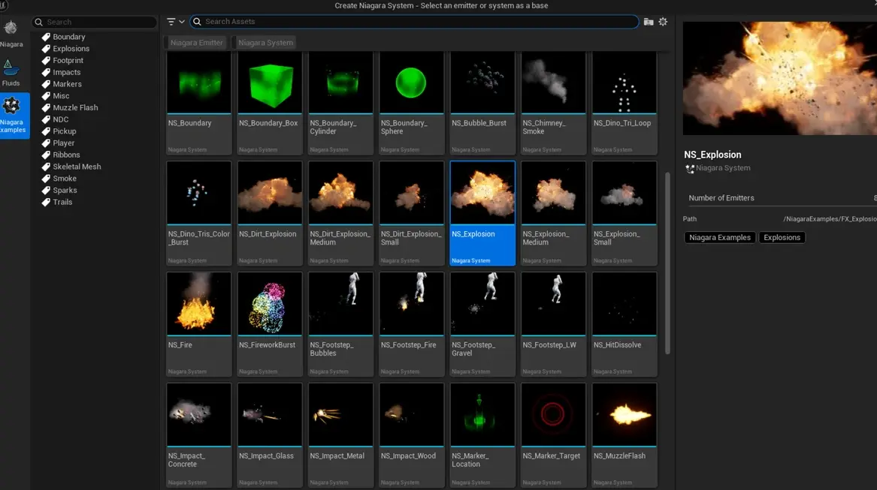This screenshot has width=877, height=490.
Task: Select the NS_MuzzleFlash asset
Action: (x=624, y=414)
